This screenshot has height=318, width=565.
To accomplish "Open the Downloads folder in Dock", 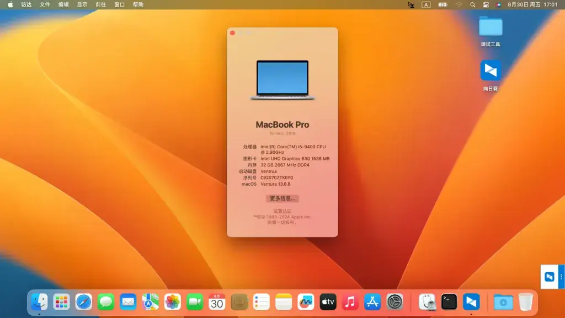I will pyautogui.click(x=503, y=301).
